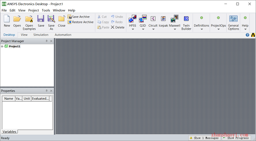Expand the Project1 tree node
The image size is (256, 141).
2,46
